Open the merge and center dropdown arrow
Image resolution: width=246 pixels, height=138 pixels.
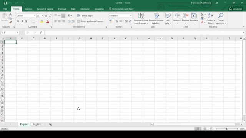106,21
